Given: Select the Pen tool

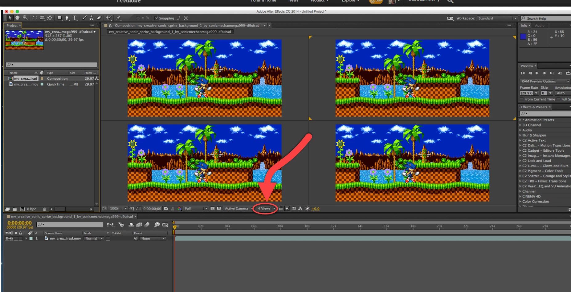Looking at the screenshot, I should (67, 18).
